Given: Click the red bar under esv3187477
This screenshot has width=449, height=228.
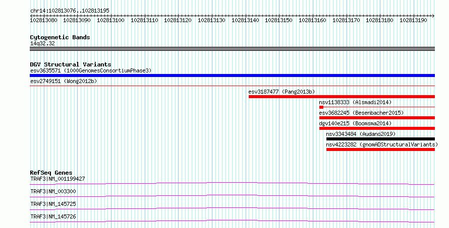Looking at the screenshot, I should tap(342, 97).
